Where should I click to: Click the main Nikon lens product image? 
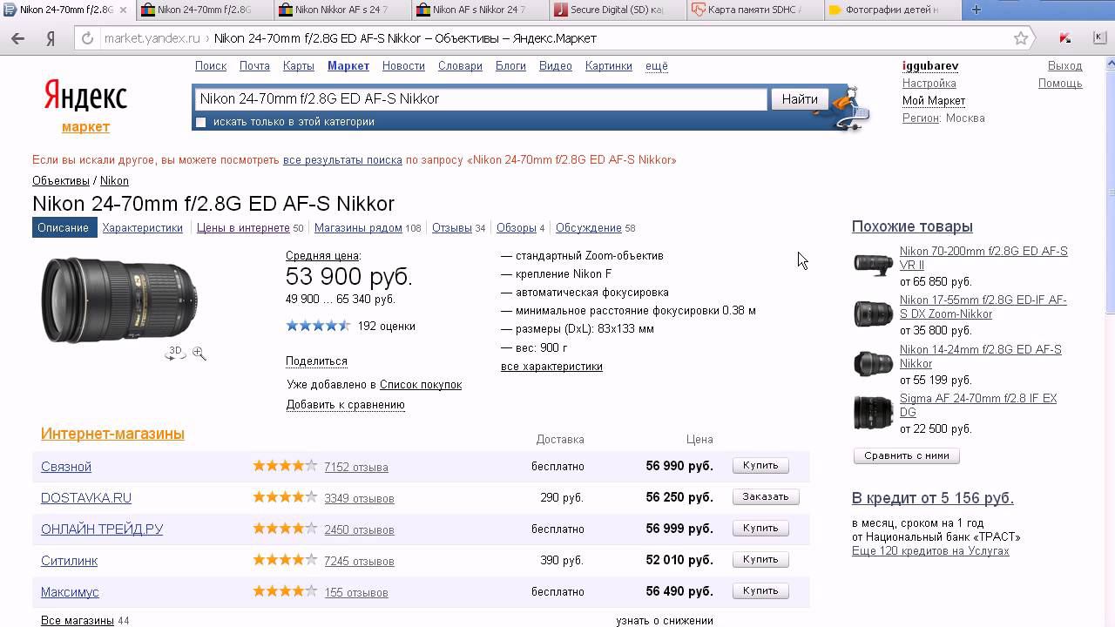119,299
